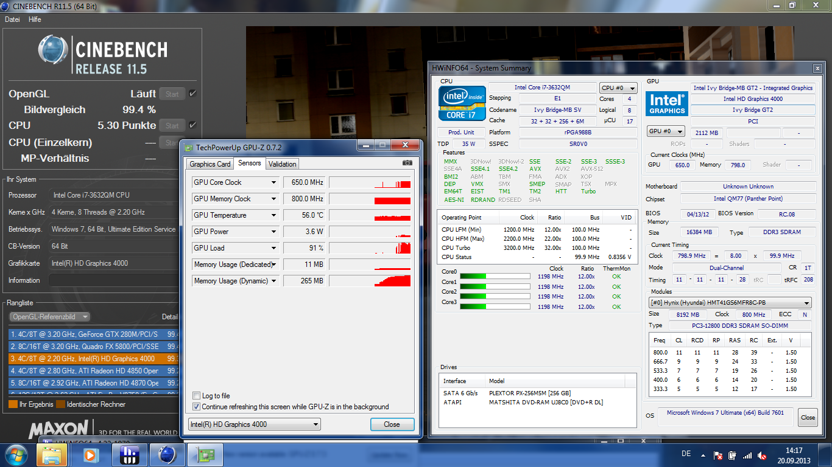Open the wireless network signal icon
The height and width of the screenshot is (467, 832).
tap(747, 455)
